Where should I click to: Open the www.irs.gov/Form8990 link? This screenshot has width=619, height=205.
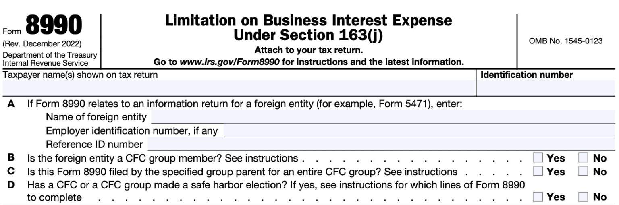229,62
